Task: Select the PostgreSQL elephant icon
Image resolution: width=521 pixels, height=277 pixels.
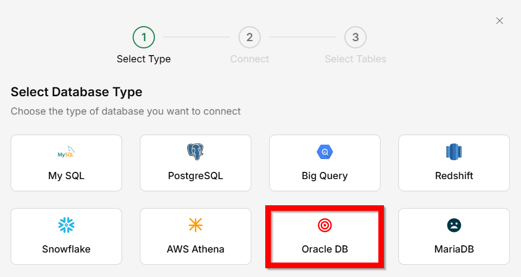Action: click(195, 151)
